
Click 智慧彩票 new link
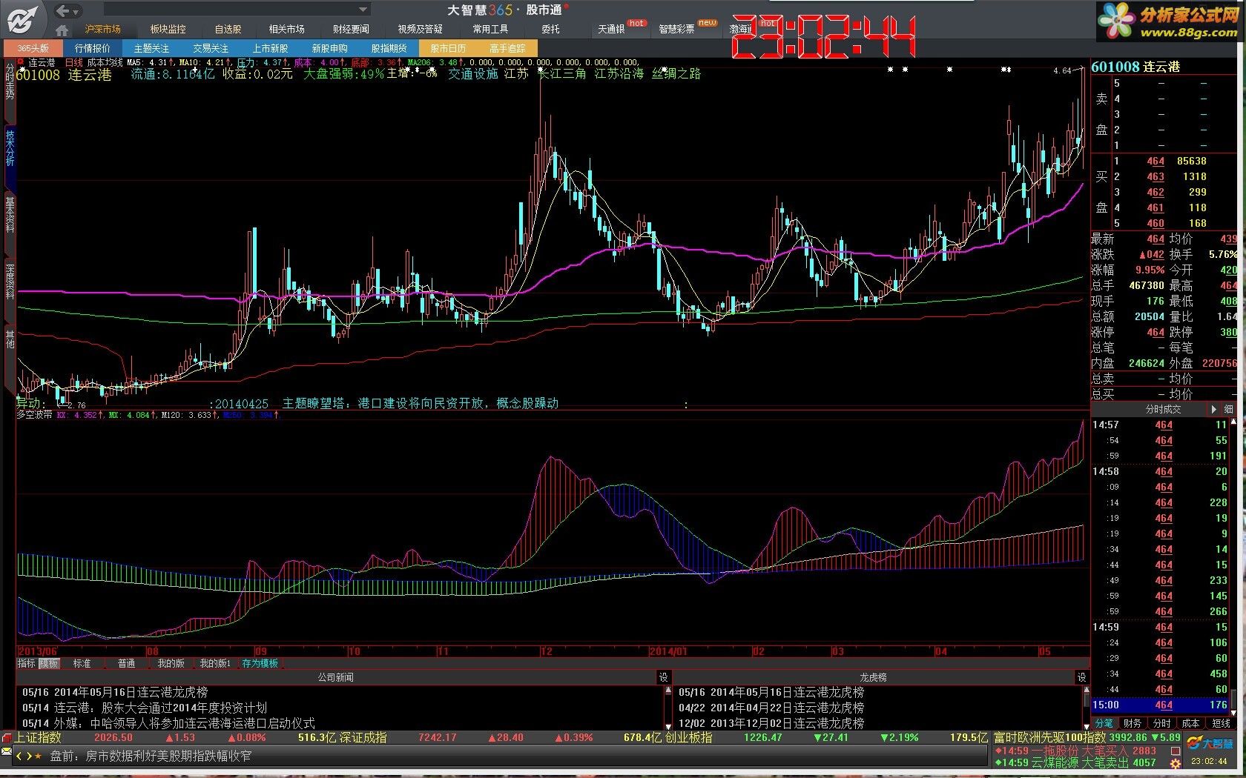(x=676, y=30)
